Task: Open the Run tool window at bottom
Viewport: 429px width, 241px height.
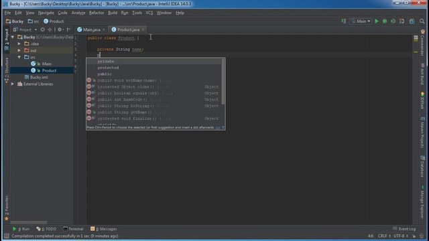Action: (21, 229)
